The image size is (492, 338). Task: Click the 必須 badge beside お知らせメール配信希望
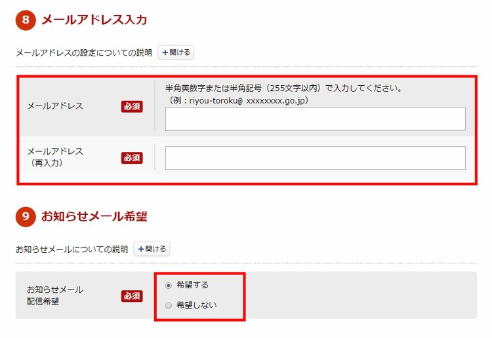[132, 296]
